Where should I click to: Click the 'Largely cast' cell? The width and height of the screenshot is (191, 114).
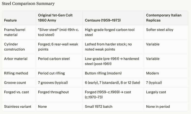pos(156,92)
